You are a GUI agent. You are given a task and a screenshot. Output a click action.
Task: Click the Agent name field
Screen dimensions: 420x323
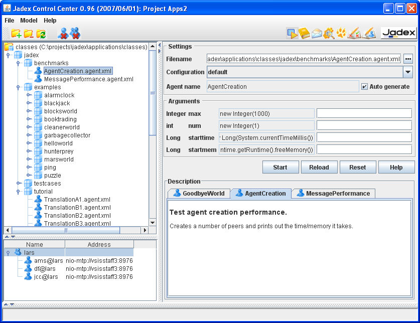[283, 86]
